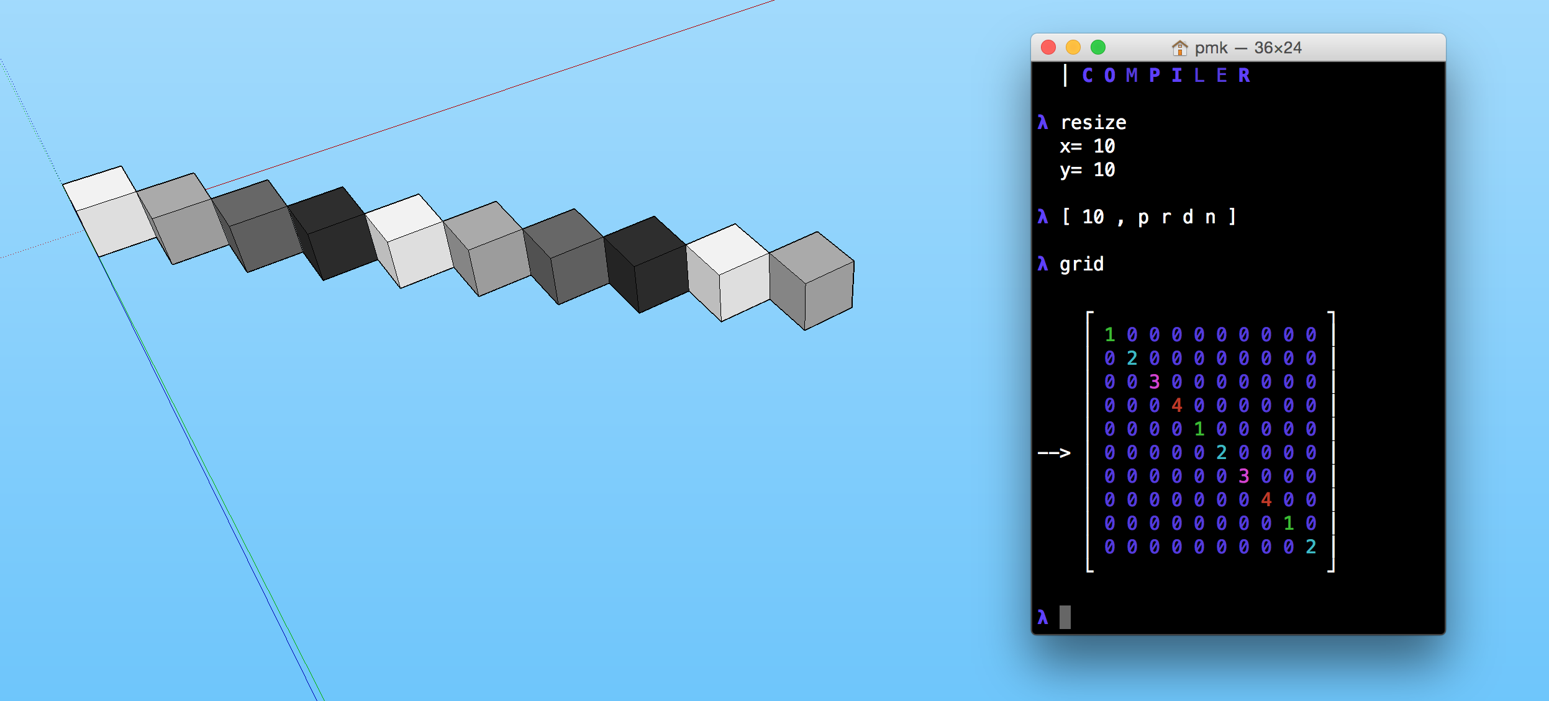Screen dimensions: 1549x701
Task: Click the red close window button
Action: 1048,47
